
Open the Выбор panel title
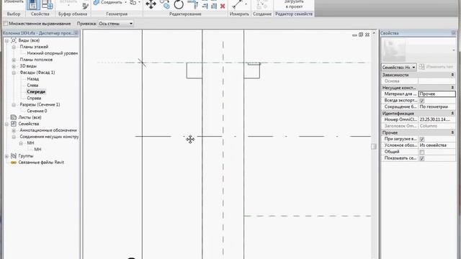[14, 14]
